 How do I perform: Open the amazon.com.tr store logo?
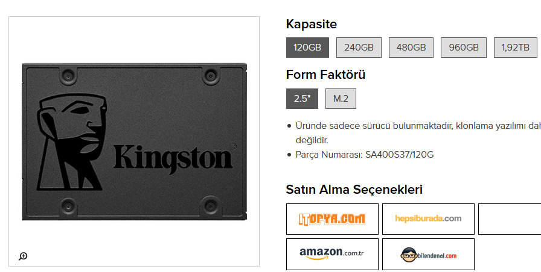pyautogui.click(x=332, y=254)
